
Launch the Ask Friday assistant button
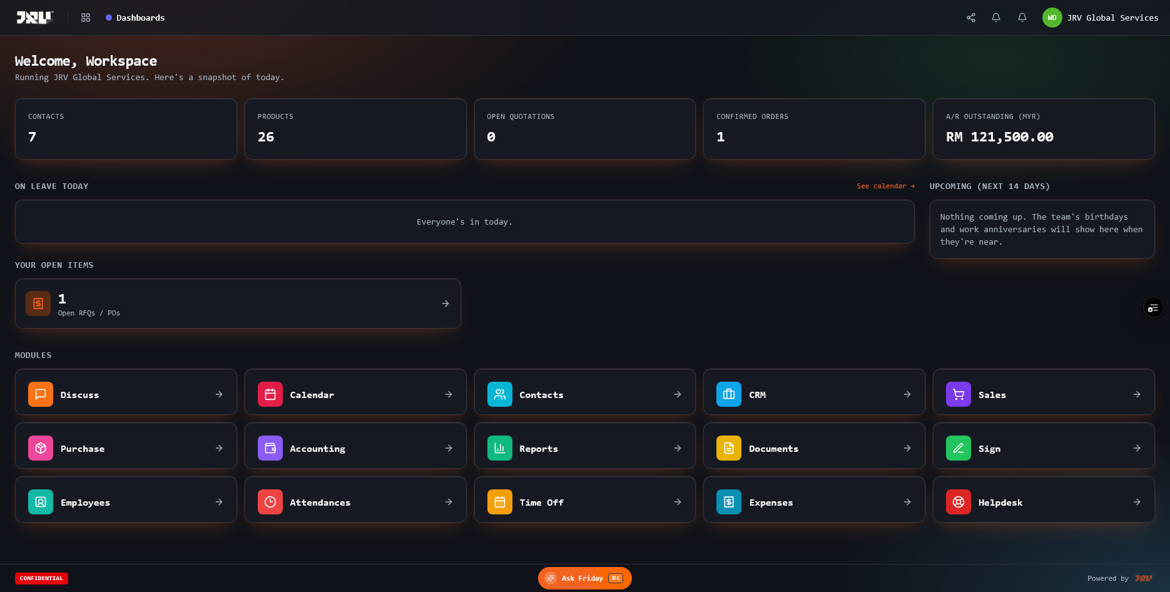coord(585,578)
